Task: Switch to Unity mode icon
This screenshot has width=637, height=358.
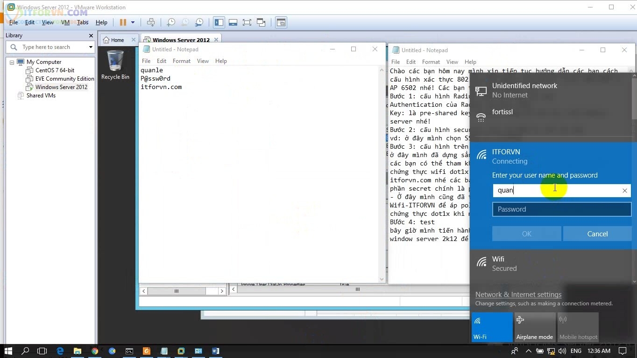Action: pyautogui.click(x=261, y=22)
